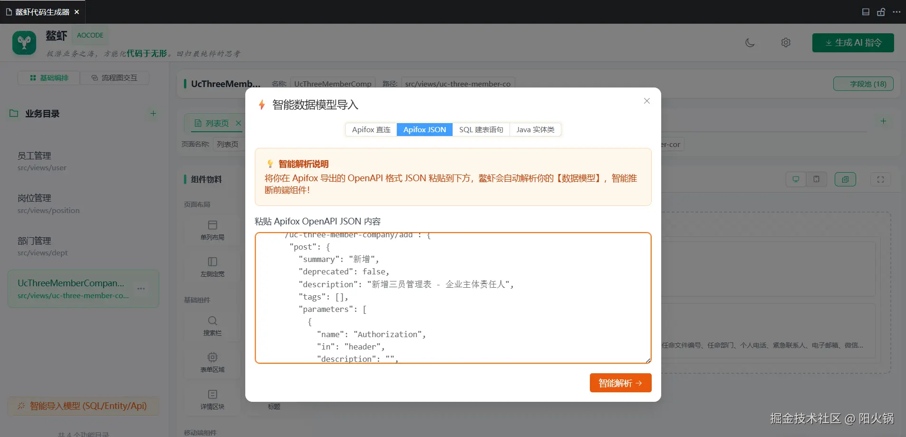
Task: Click the copy layout icon
Action: tap(845, 179)
